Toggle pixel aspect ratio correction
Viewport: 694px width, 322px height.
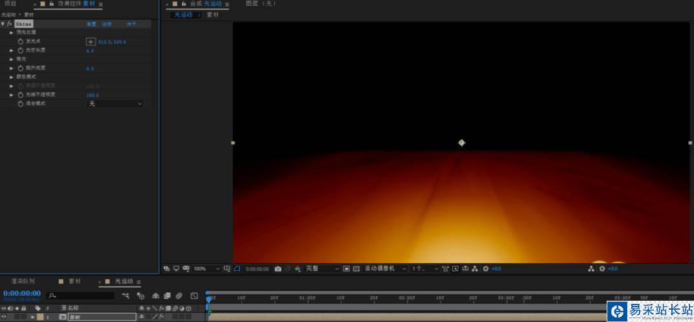tap(446, 268)
